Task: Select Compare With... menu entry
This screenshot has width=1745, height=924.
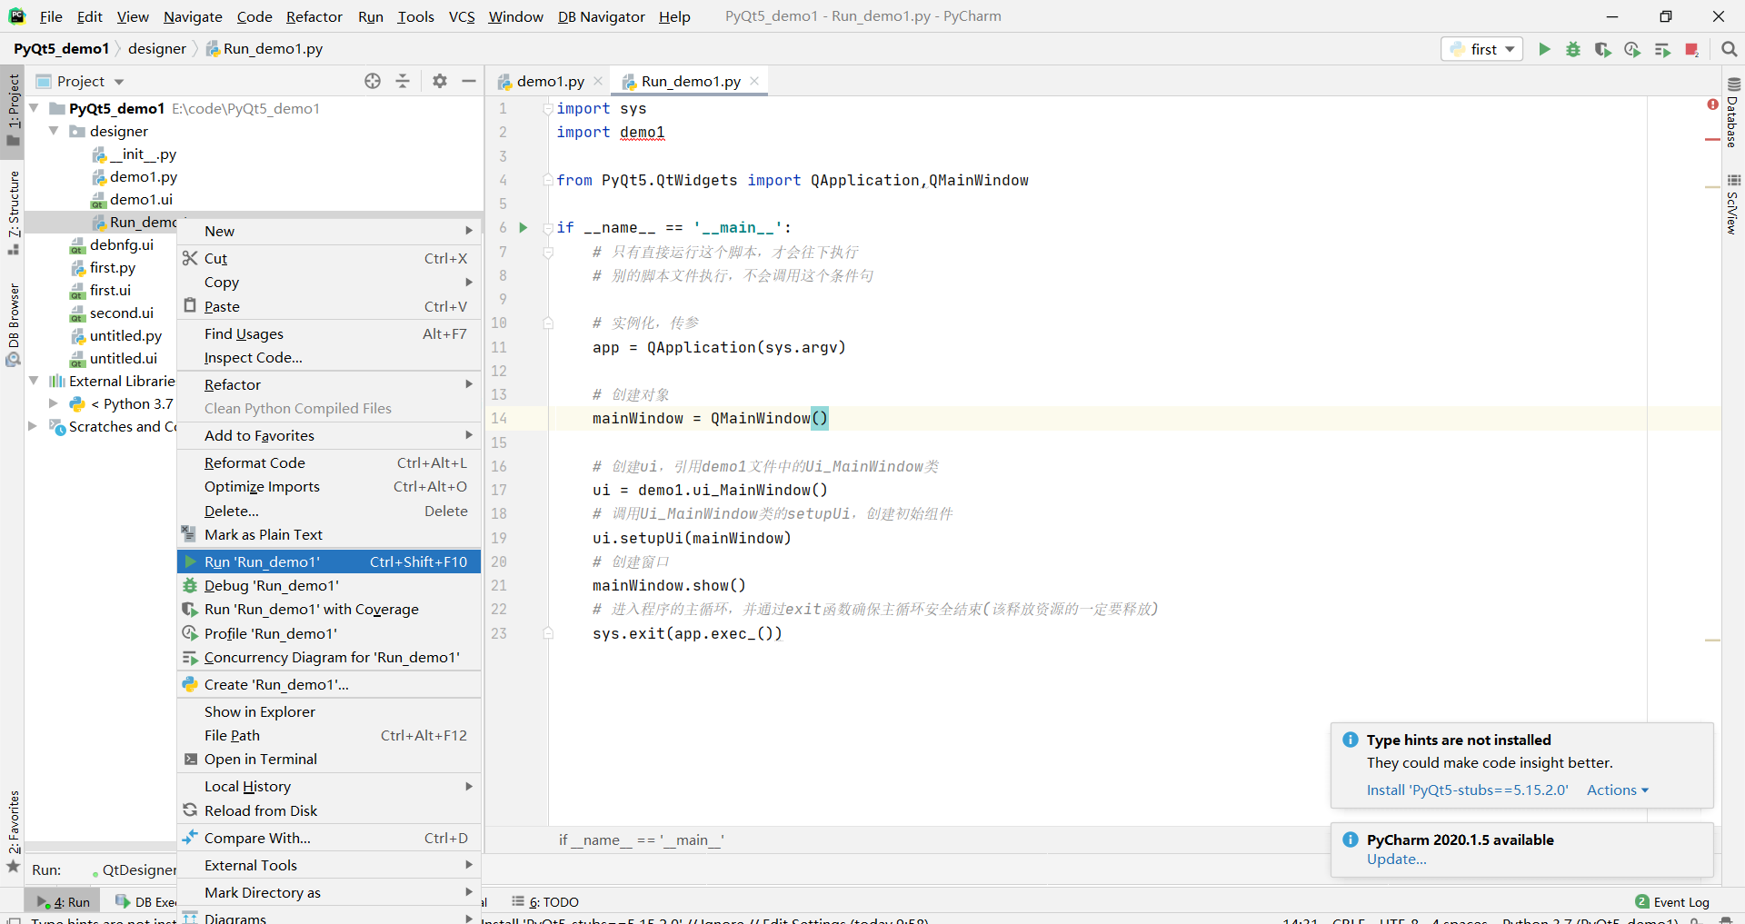Action: click(x=329, y=838)
